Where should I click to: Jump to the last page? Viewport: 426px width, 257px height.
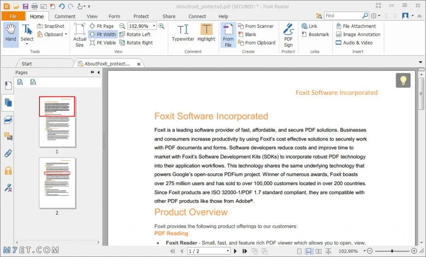click(245, 251)
